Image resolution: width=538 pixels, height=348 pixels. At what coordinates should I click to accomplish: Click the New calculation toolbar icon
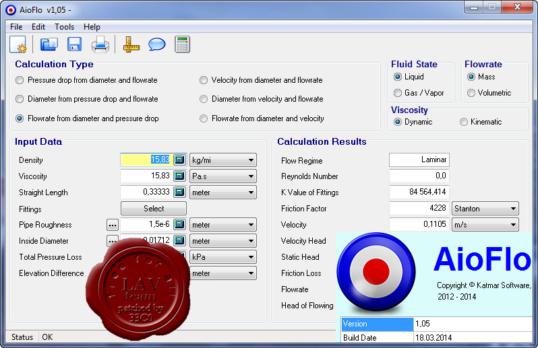pos(18,44)
